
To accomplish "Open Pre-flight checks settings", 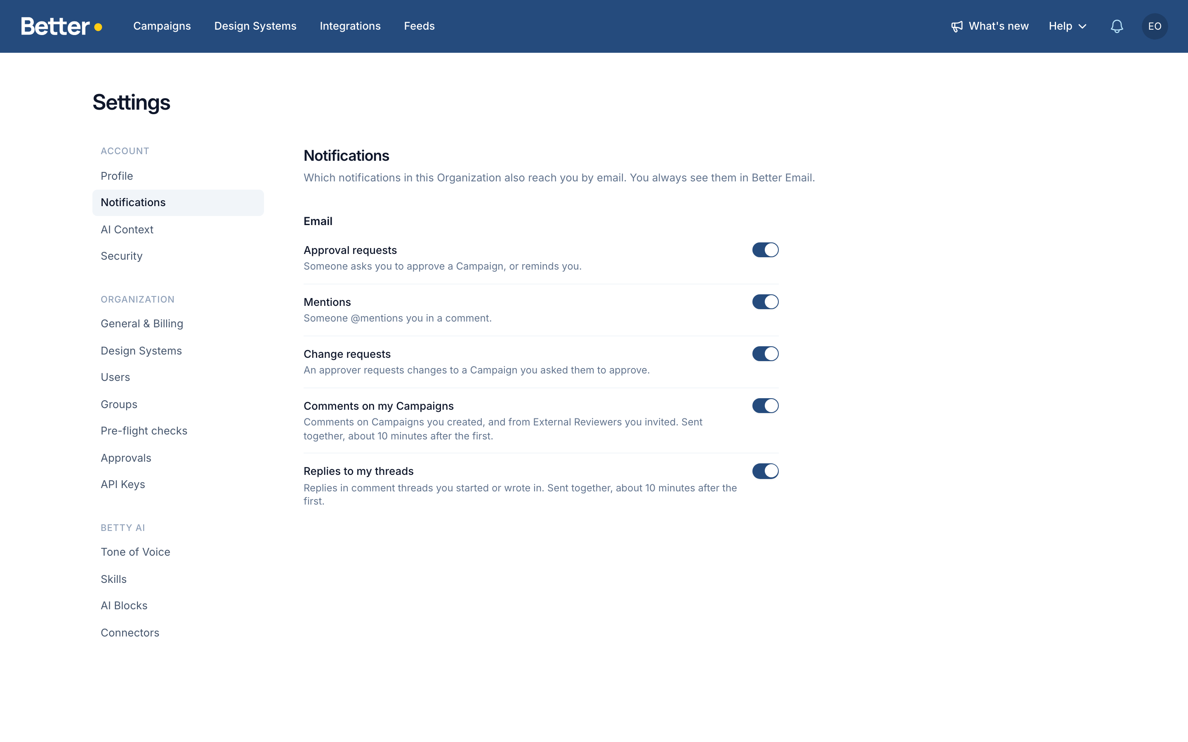I will click(x=178, y=431).
